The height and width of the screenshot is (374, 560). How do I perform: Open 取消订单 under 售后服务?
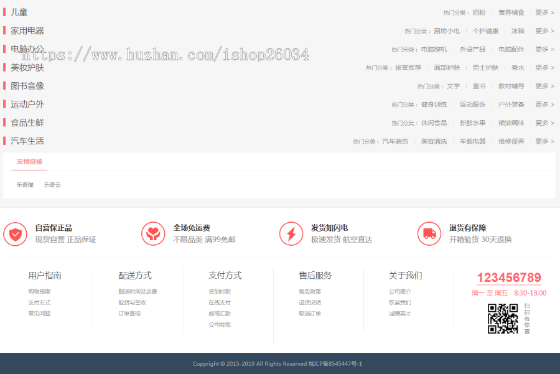point(310,314)
